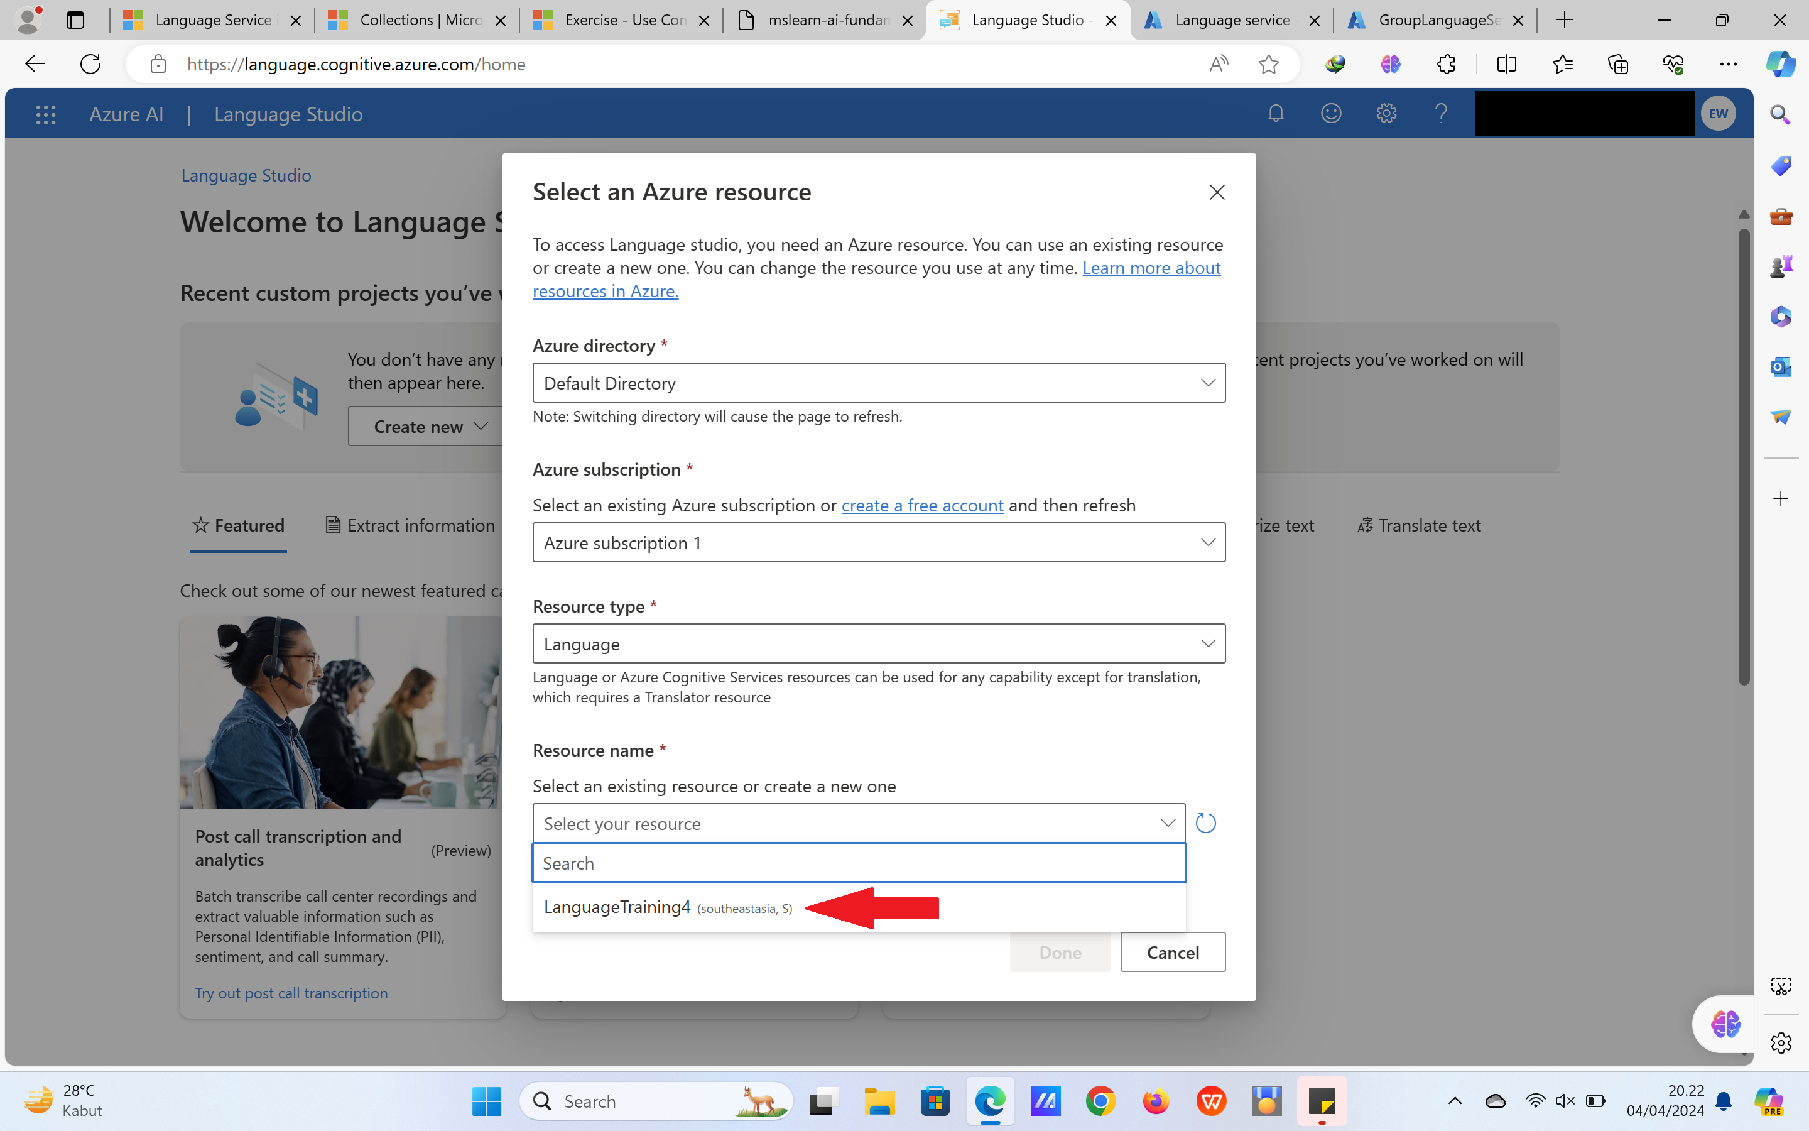This screenshot has width=1809, height=1131.
Task: Click the Azure AI header link
Action: (126, 114)
